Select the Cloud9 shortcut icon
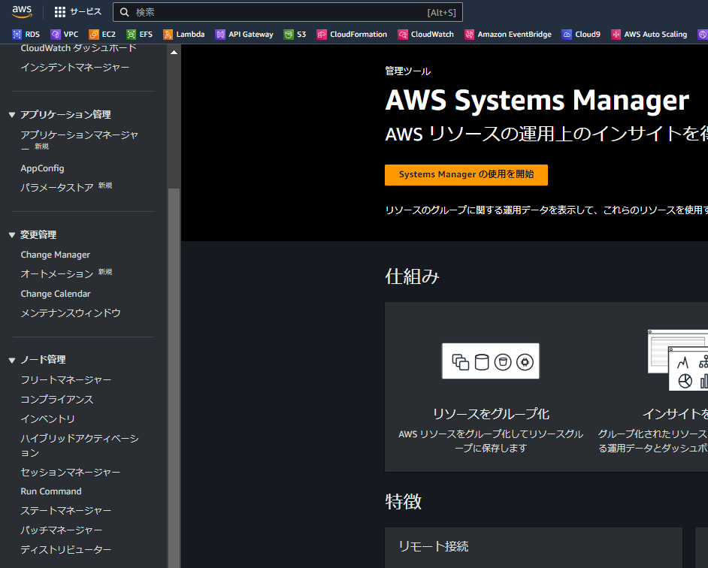708x568 pixels. pos(581,34)
